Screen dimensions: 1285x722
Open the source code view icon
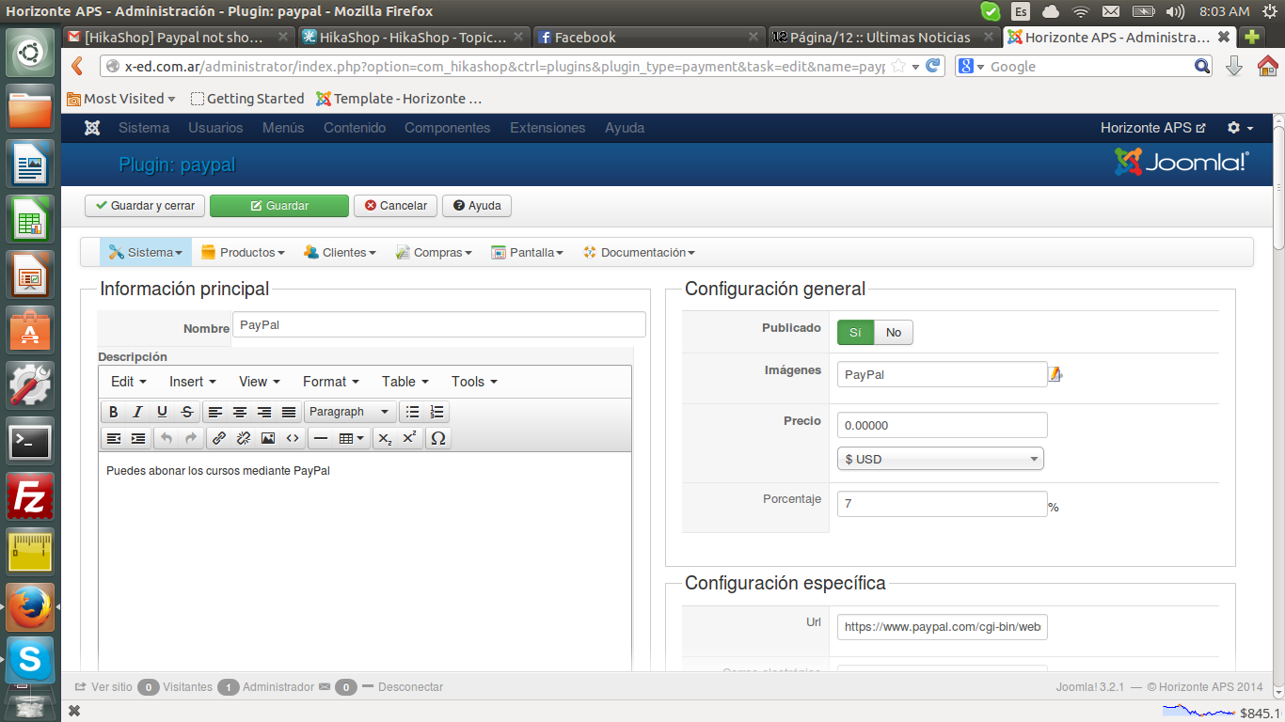[293, 438]
